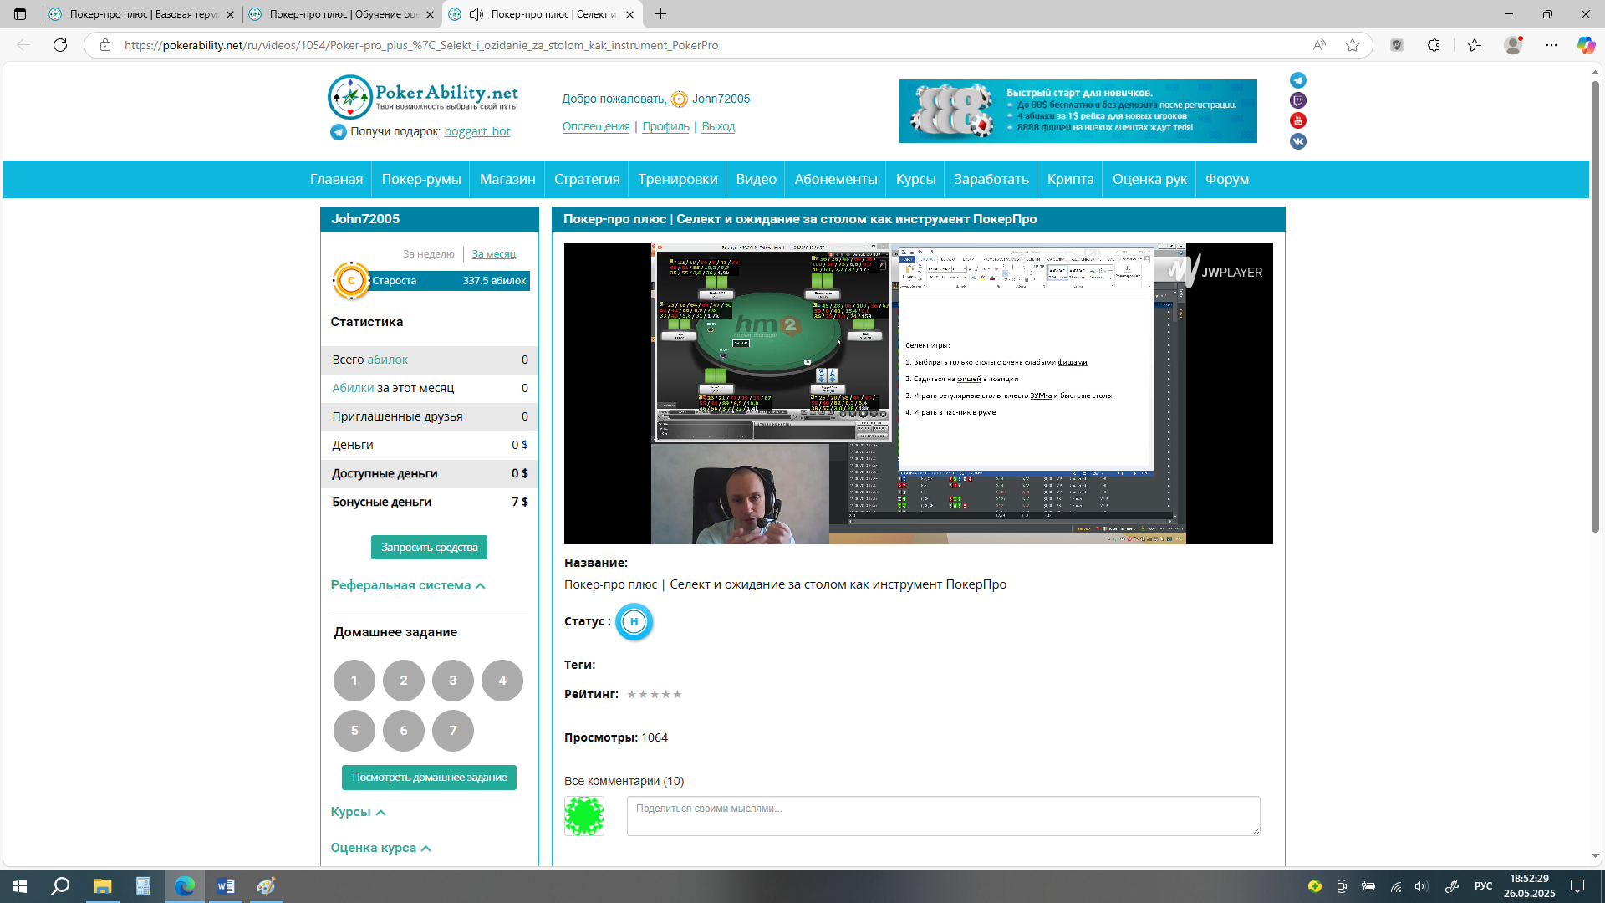Open the VK social icon

pos(1298,141)
